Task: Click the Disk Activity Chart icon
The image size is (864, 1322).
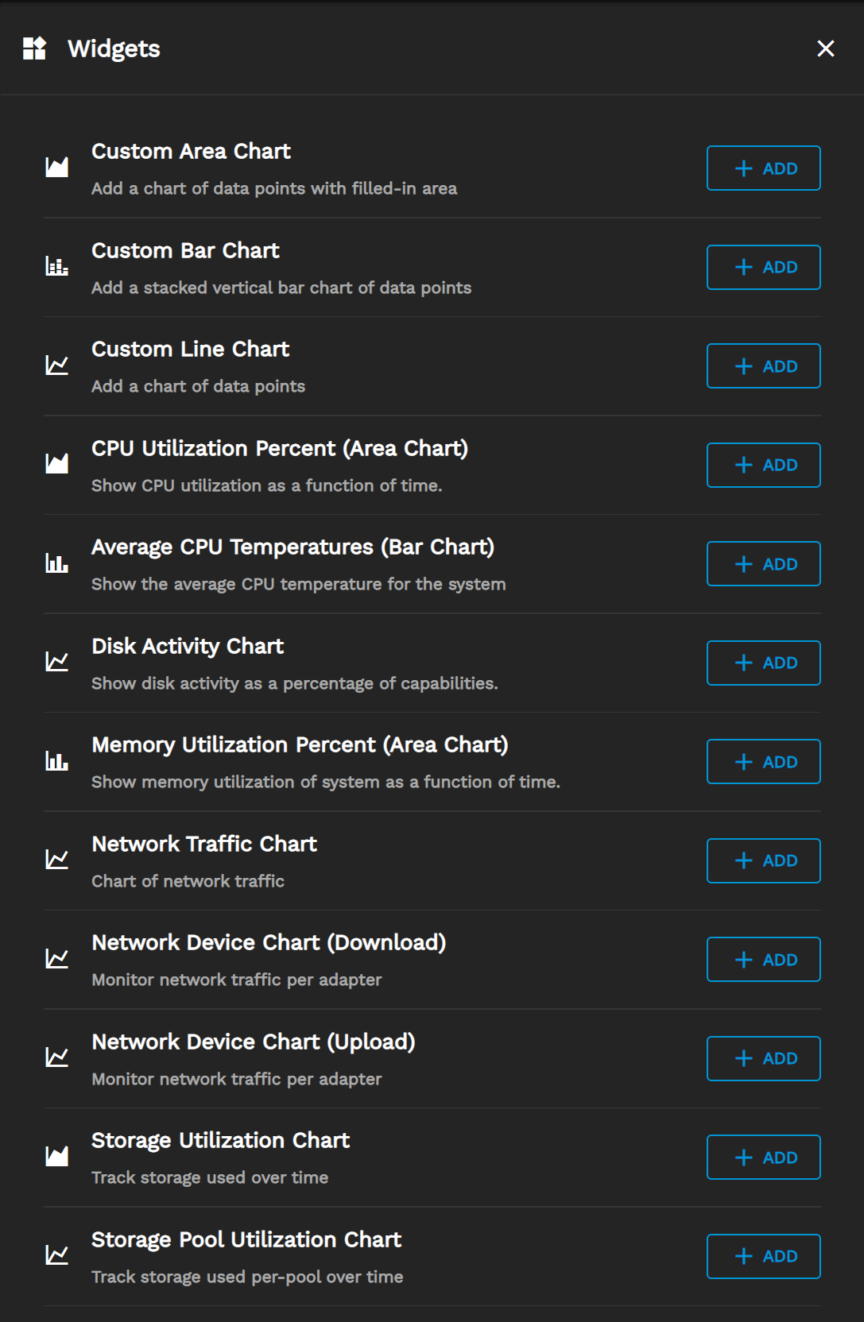Action: point(56,662)
